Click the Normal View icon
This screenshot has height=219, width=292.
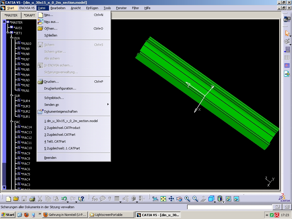[203, 199]
